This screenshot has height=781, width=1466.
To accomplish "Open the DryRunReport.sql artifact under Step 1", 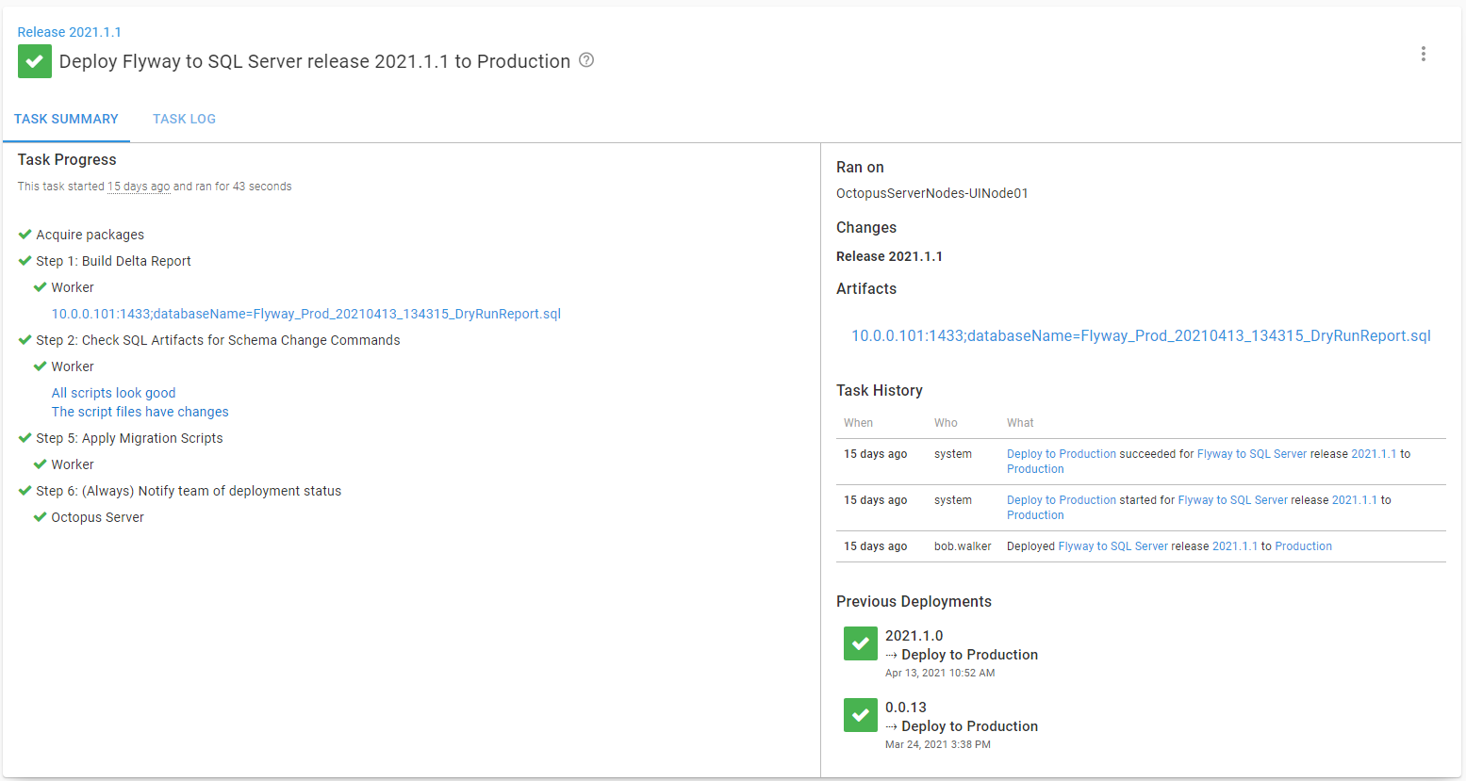I will pos(305,313).
